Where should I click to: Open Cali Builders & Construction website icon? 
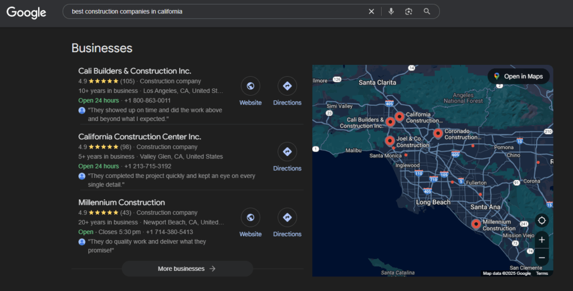tap(250, 86)
